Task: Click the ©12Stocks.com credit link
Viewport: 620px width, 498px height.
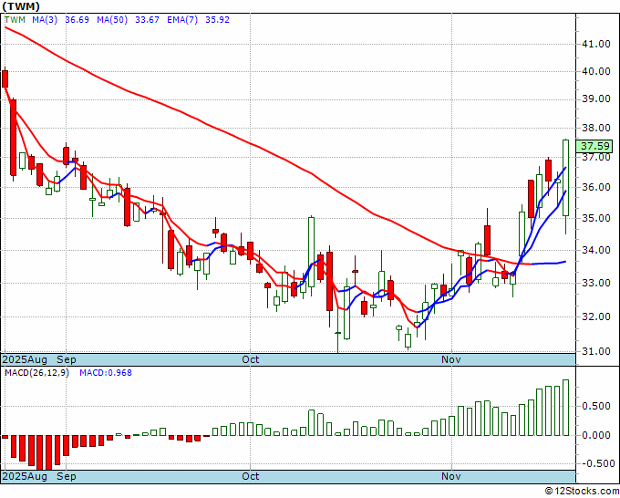Action: pyautogui.click(x=582, y=492)
